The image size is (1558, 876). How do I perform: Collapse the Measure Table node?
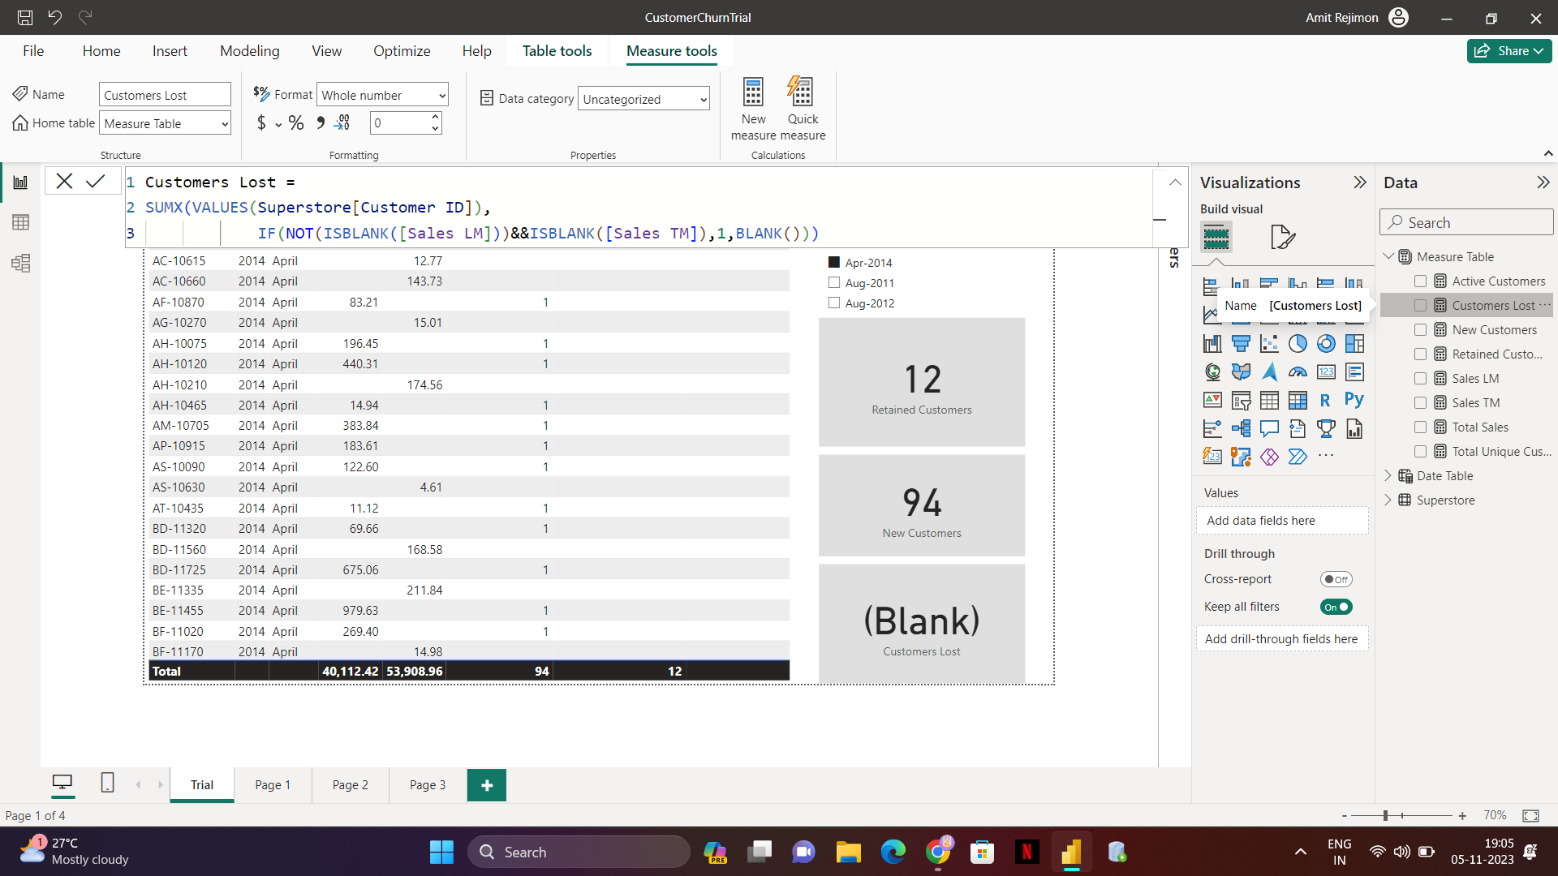[x=1388, y=256]
